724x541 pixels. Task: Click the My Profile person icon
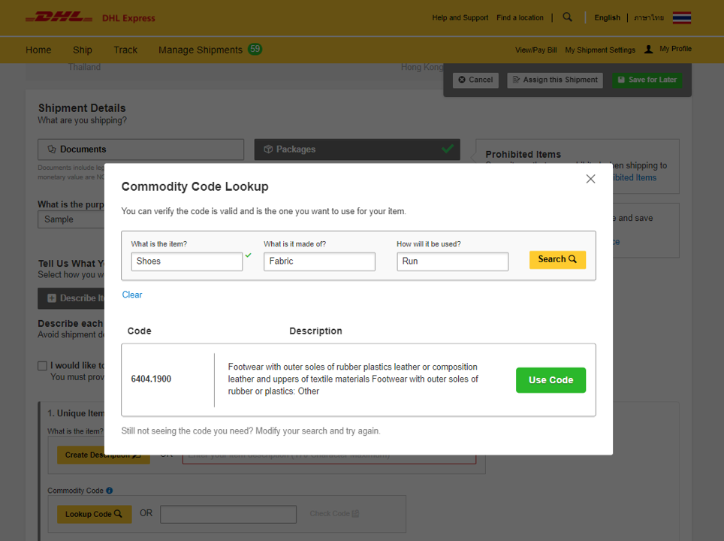[648, 49]
